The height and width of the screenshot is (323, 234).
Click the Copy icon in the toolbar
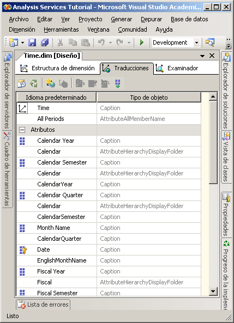click(x=73, y=42)
